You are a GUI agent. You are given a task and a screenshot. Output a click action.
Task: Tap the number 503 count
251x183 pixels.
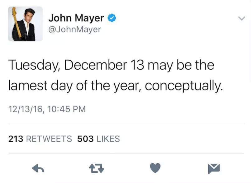pyautogui.click(x=85, y=139)
